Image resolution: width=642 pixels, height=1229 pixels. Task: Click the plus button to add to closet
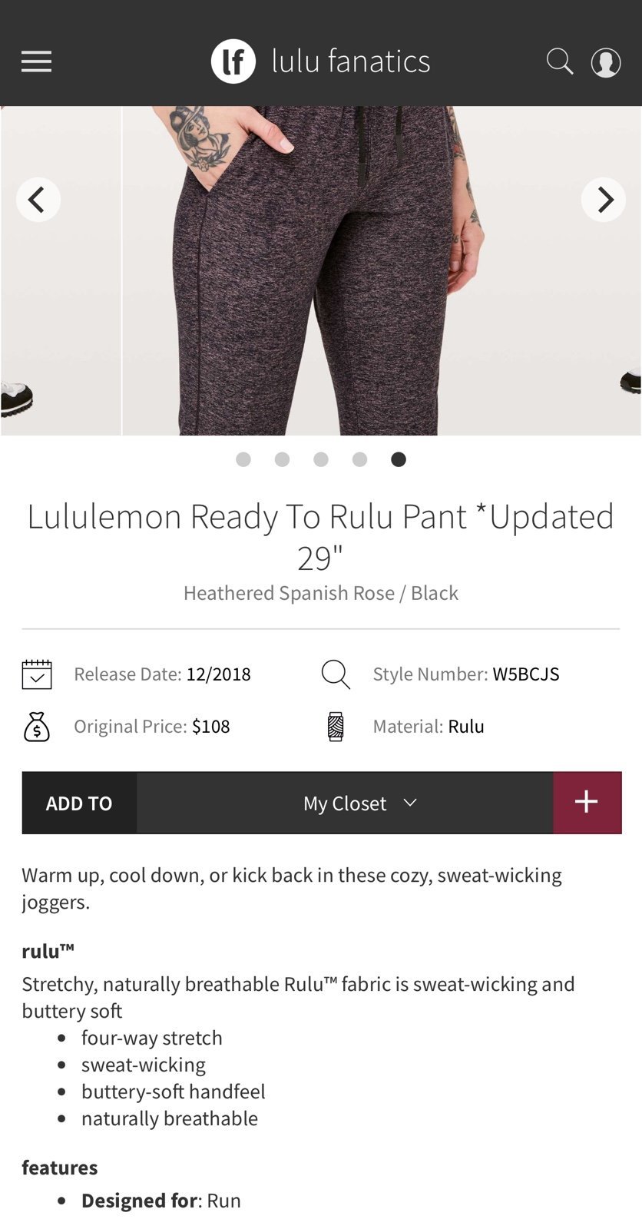pyautogui.click(x=587, y=803)
